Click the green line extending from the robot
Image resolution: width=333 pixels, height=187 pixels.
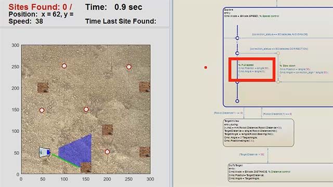(66, 161)
